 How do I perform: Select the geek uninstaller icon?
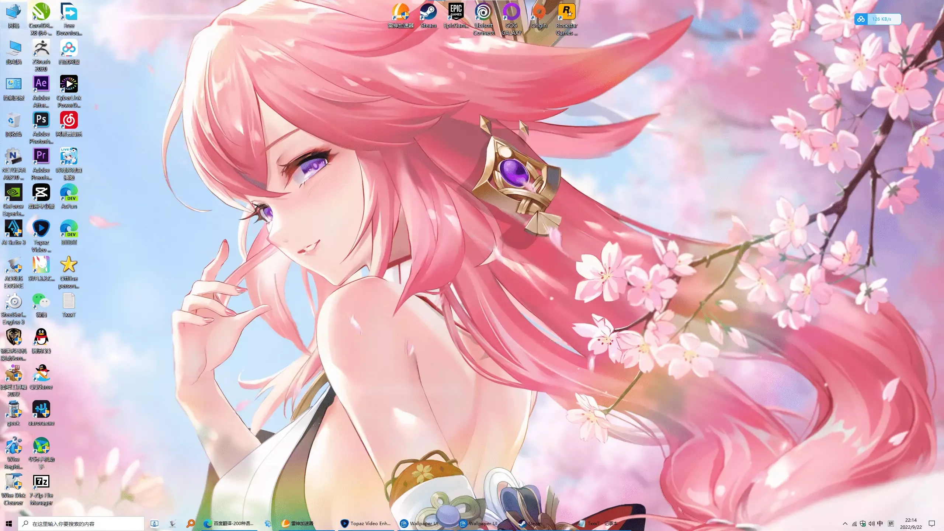tap(13, 413)
